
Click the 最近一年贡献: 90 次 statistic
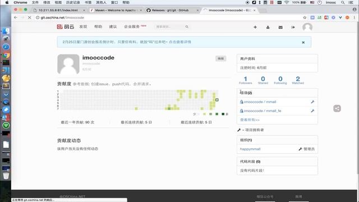point(77,122)
